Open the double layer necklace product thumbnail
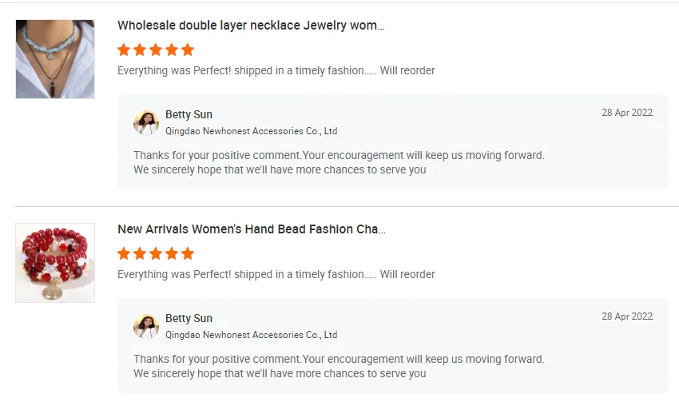679x406 pixels. click(55, 59)
